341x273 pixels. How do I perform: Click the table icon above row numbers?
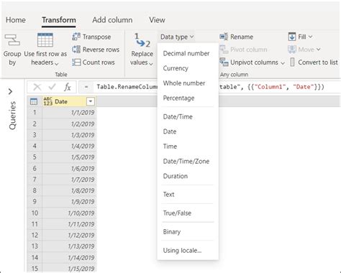pyautogui.click(x=34, y=101)
